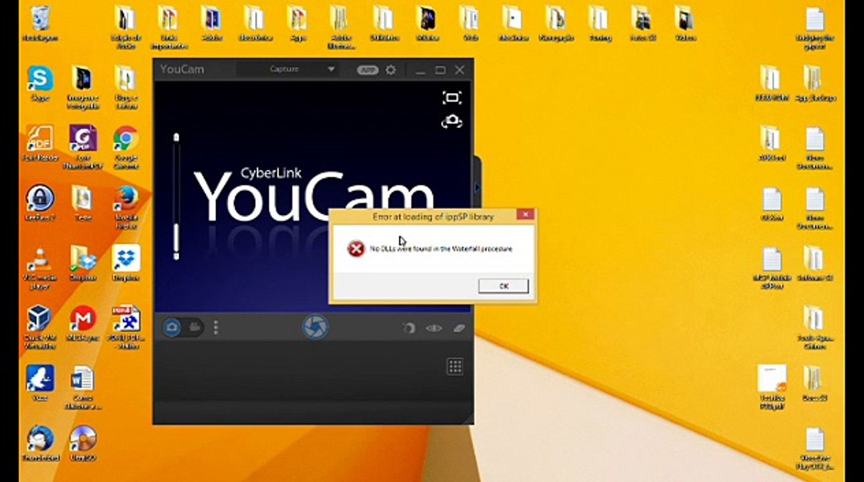The width and height of the screenshot is (864, 482).
Task: Click the YouCam title text
Action: click(182, 69)
